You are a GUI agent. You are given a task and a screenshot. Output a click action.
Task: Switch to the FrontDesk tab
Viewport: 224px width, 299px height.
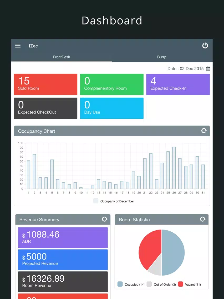(x=62, y=57)
